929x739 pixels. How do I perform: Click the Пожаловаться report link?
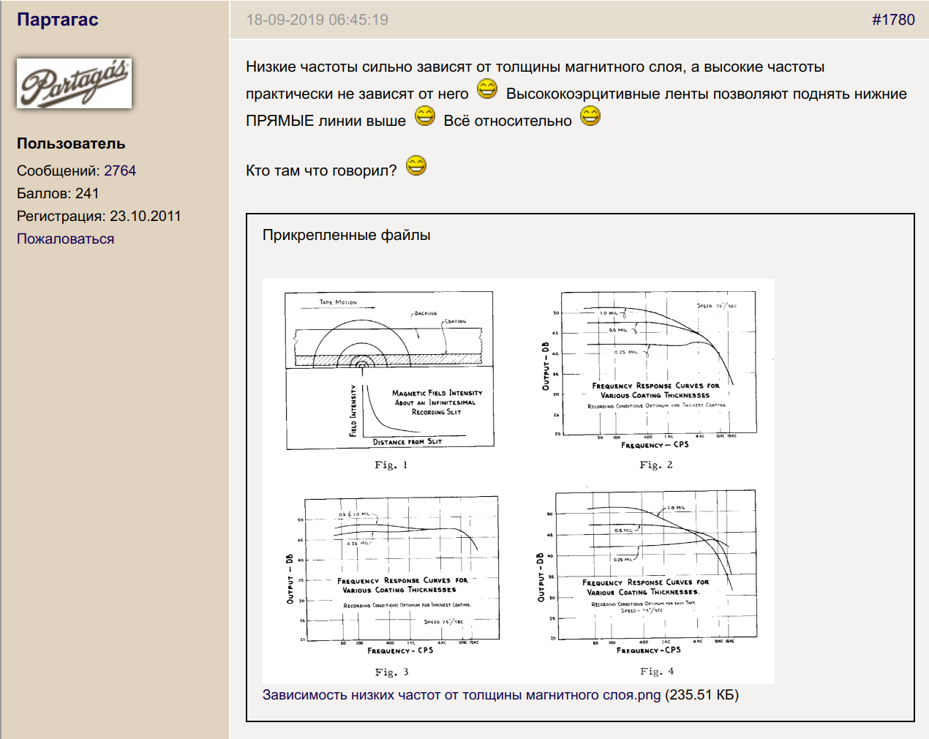(x=65, y=239)
